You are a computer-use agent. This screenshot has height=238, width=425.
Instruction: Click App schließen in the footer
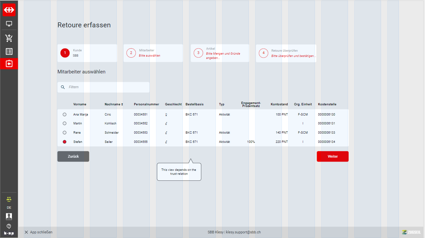click(x=38, y=232)
